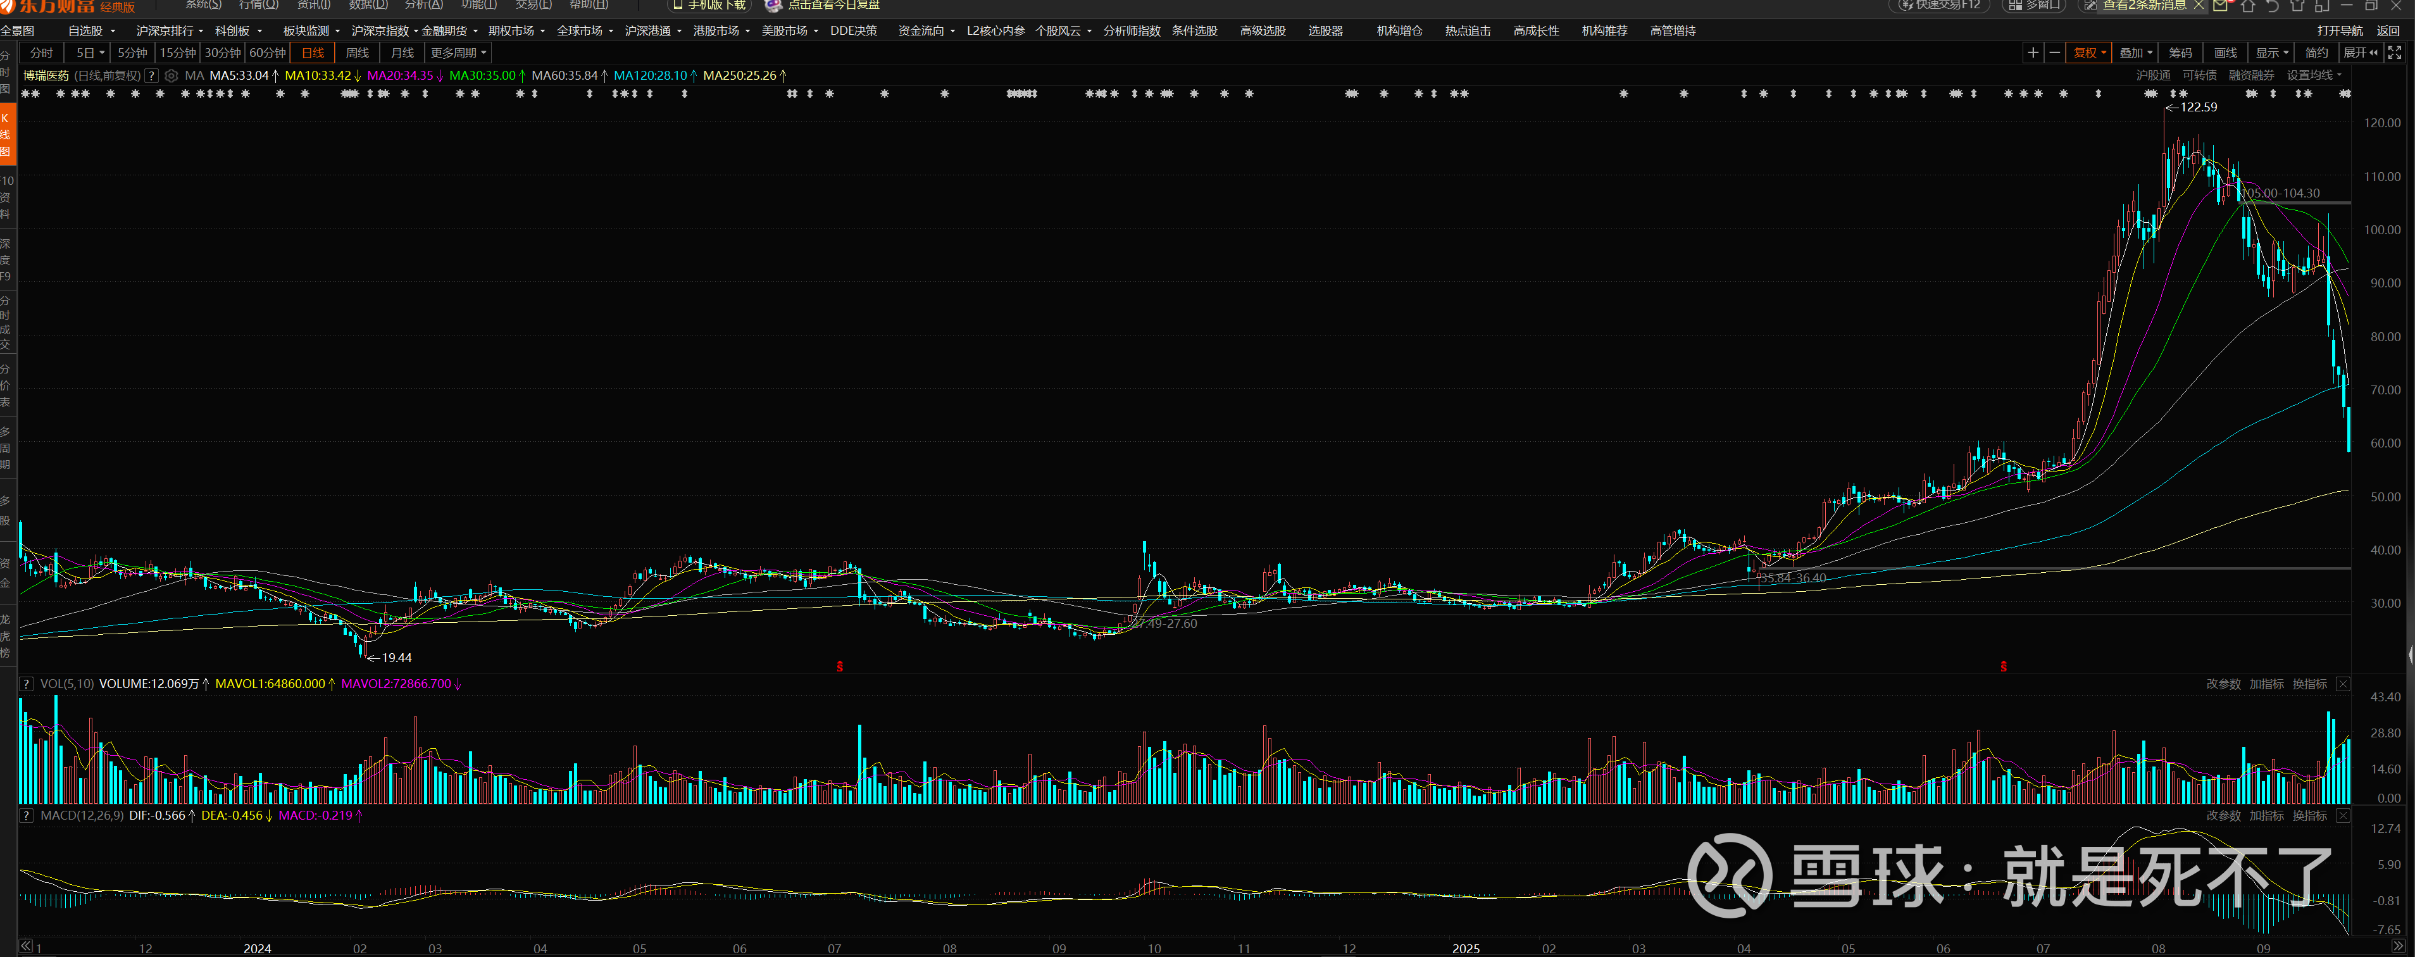This screenshot has height=957, width=2415.
Task: Switch to 周线 weekly chart tab
Action: (357, 53)
